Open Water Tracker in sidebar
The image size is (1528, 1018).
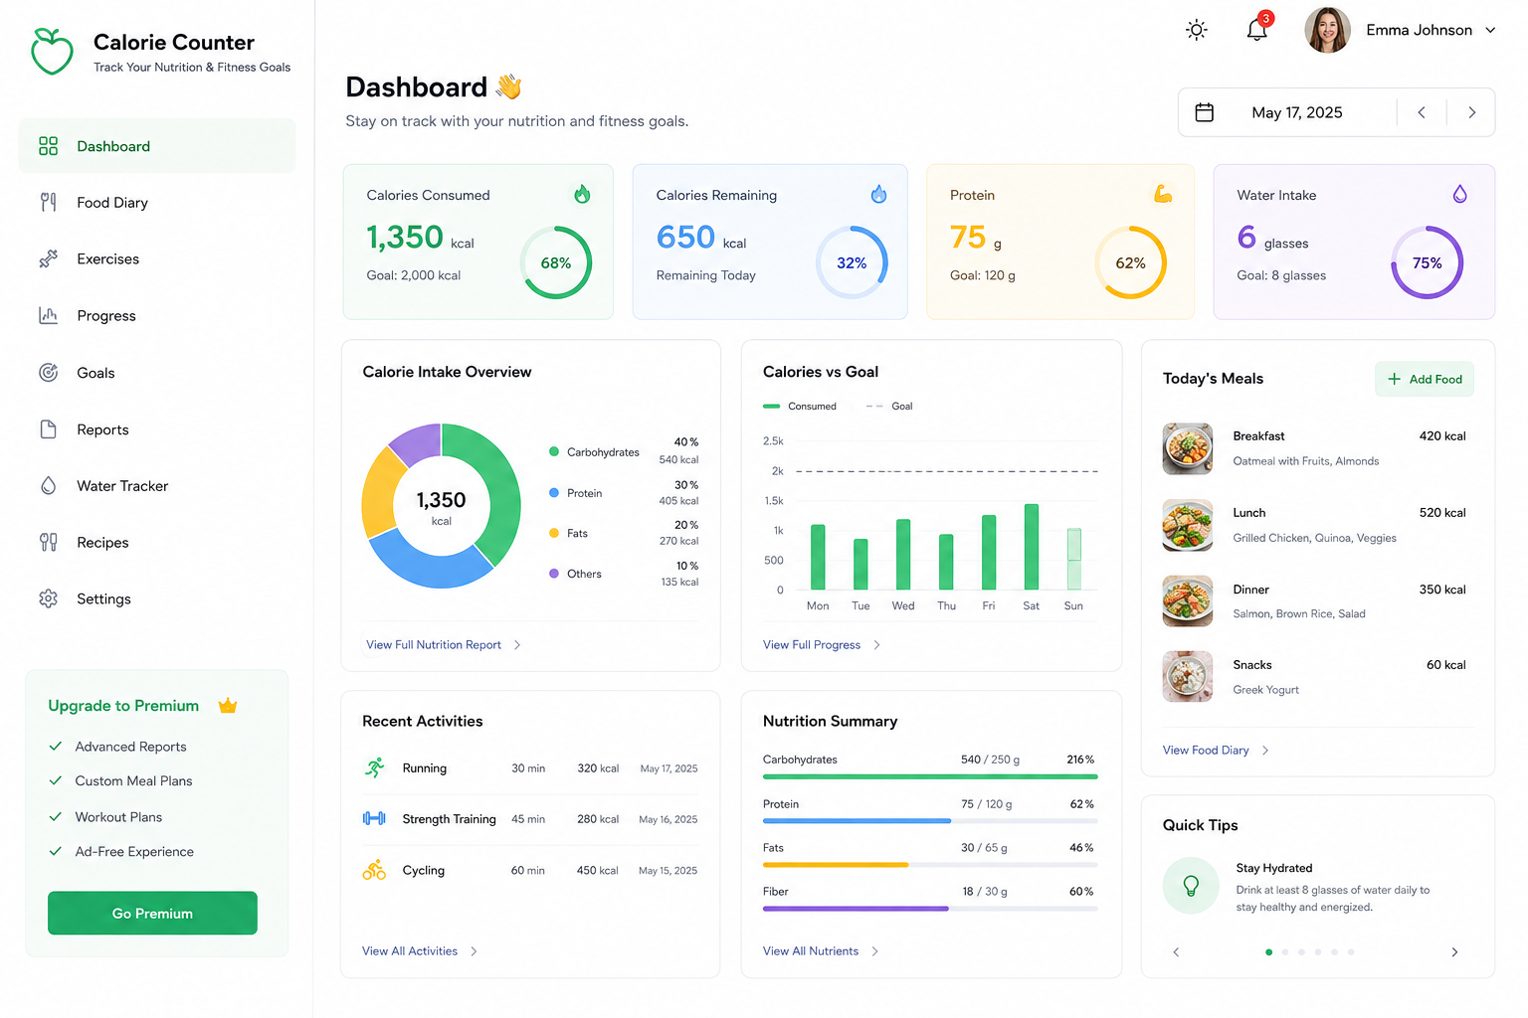(157, 486)
